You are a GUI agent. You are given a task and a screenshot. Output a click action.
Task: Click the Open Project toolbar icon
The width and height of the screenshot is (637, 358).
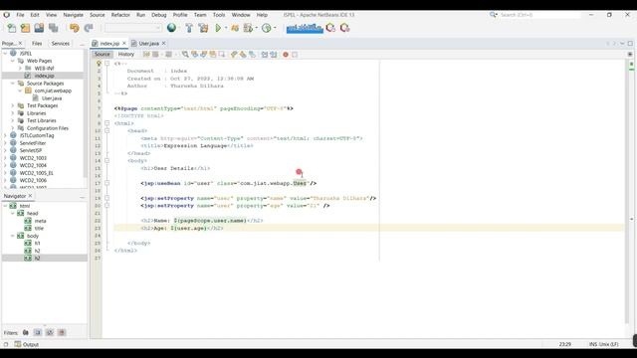tap(39, 28)
